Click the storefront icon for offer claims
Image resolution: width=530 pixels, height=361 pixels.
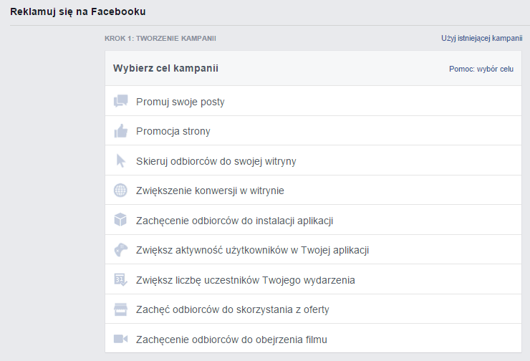[120, 309]
